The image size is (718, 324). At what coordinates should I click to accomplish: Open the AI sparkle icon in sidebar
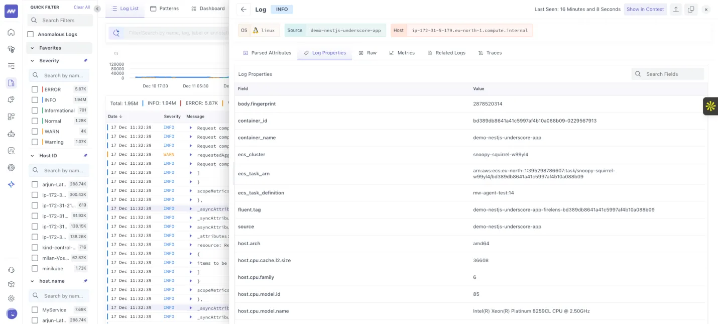pos(11,184)
